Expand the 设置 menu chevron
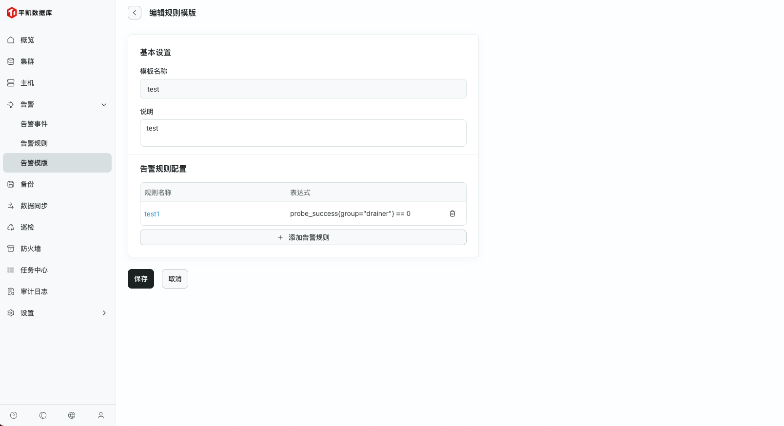Image resolution: width=784 pixels, height=426 pixels. (x=104, y=313)
